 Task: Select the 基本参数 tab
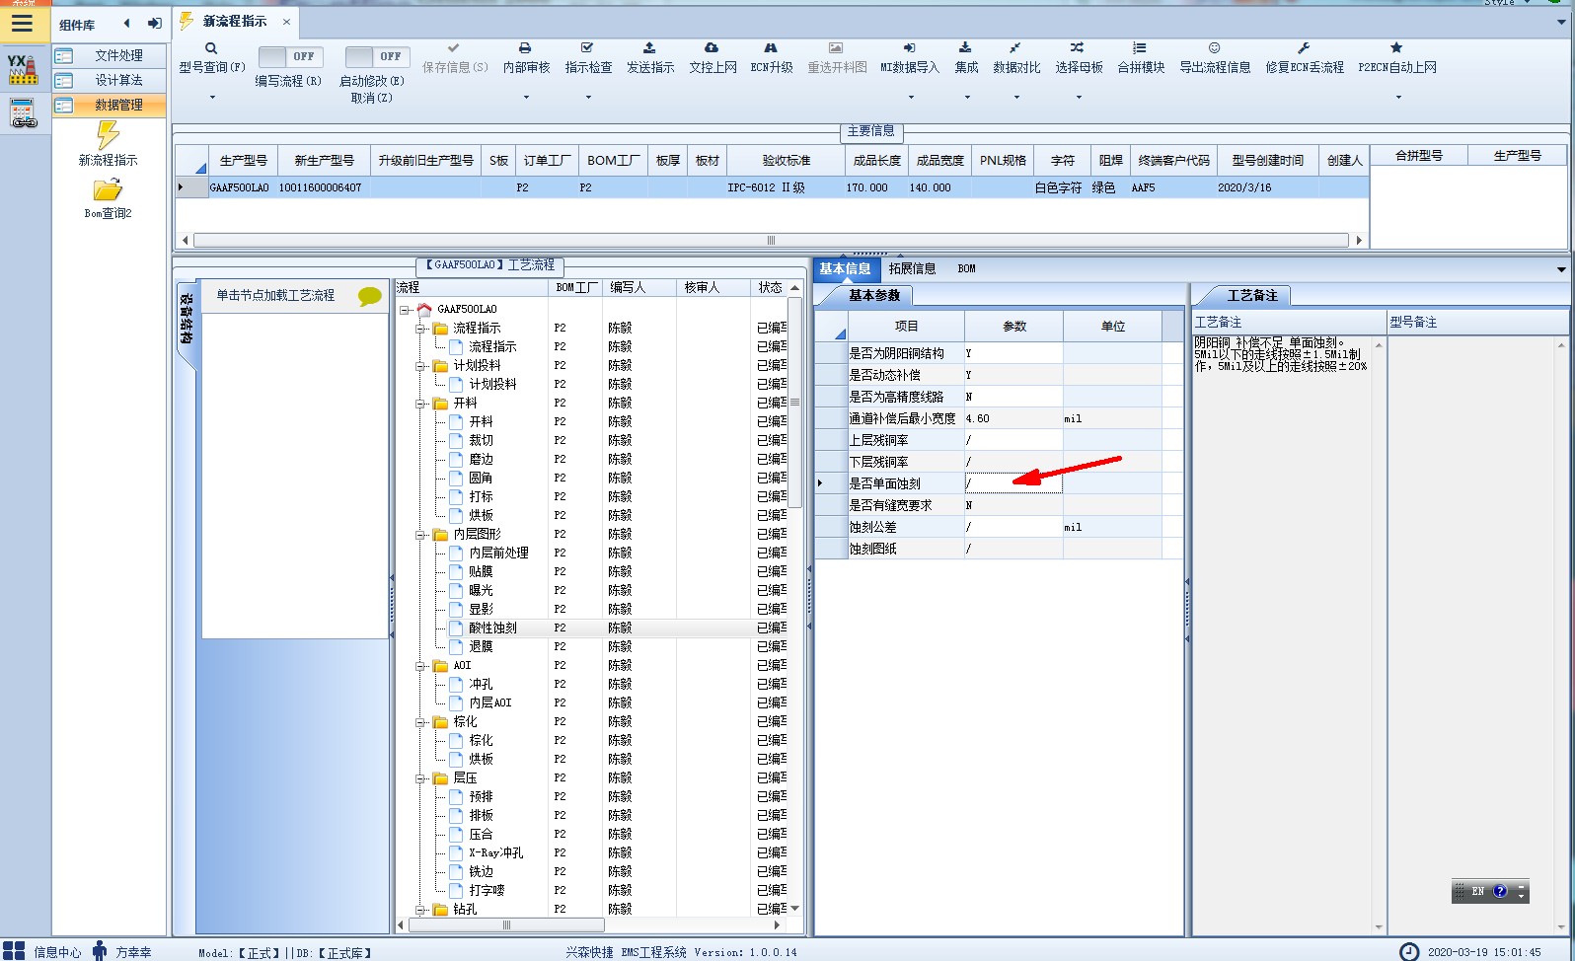pos(874,295)
